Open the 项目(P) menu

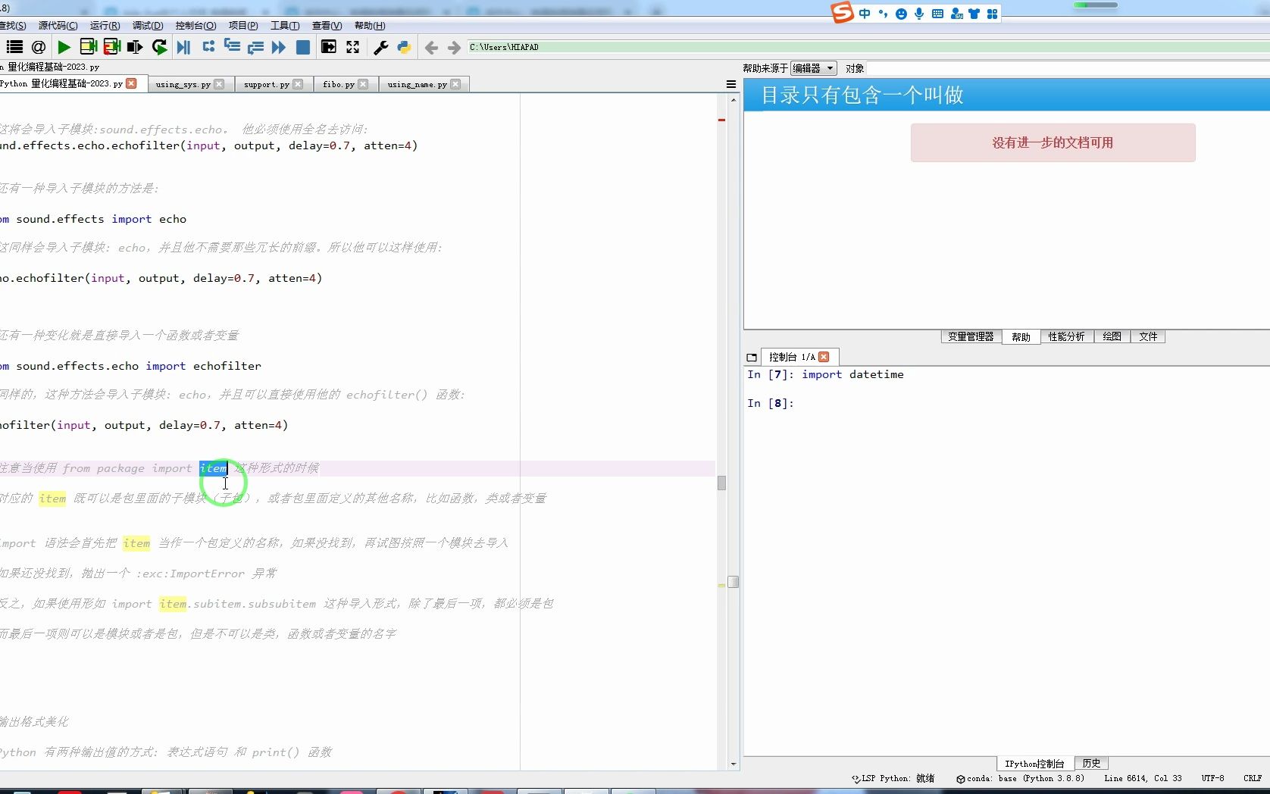pos(243,26)
